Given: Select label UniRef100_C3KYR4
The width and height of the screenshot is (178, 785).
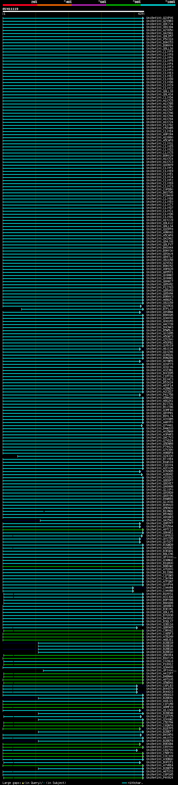Looking at the screenshot, I should click(x=160, y=578).
